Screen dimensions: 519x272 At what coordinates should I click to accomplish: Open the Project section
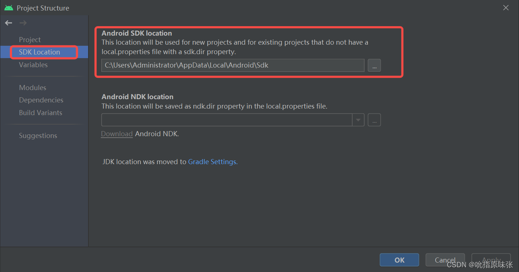point(30,40)
